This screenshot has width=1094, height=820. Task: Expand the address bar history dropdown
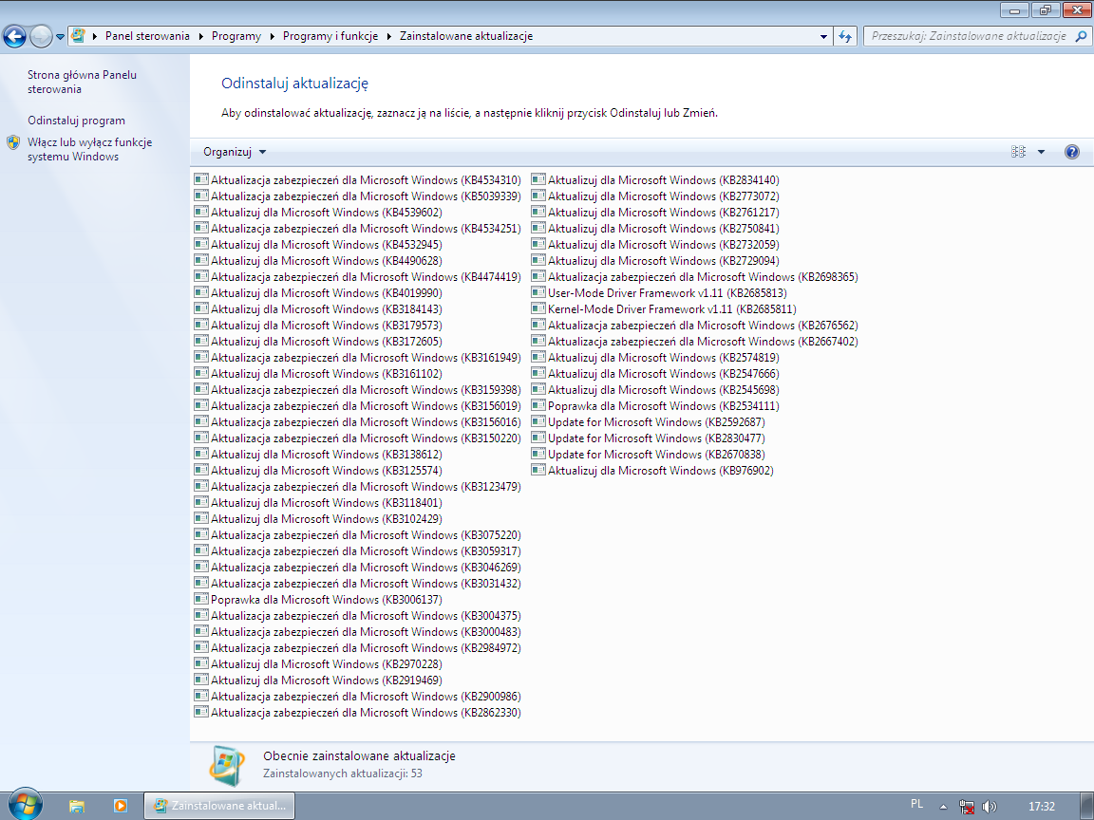point(823,36)
